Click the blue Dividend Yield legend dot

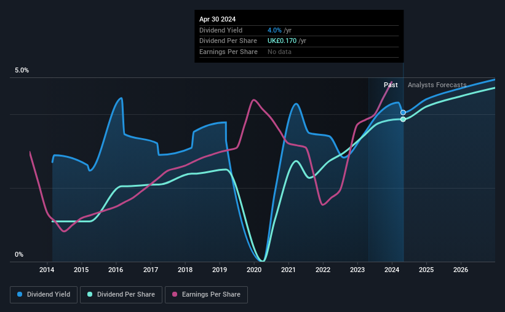(x=20, y=294)
